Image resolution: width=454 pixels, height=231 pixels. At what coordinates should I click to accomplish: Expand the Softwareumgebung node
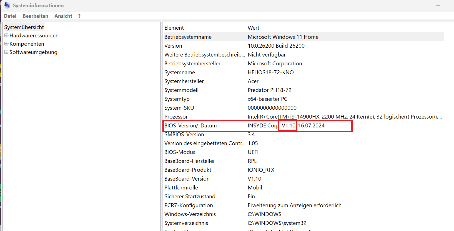coord(6,52)
